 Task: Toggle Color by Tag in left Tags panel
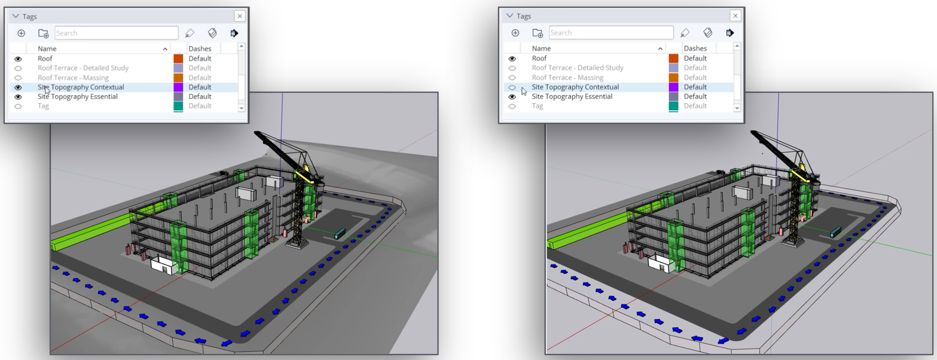(x=212, y=33)
